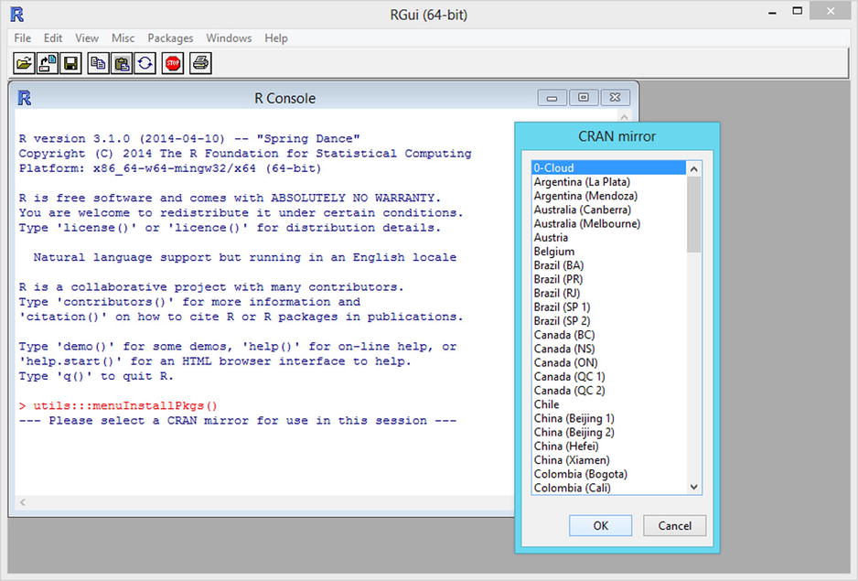Viewport: 858px width, 581px height.
Task: Select the Canada (ON) mirror
Action: [609, 362]
